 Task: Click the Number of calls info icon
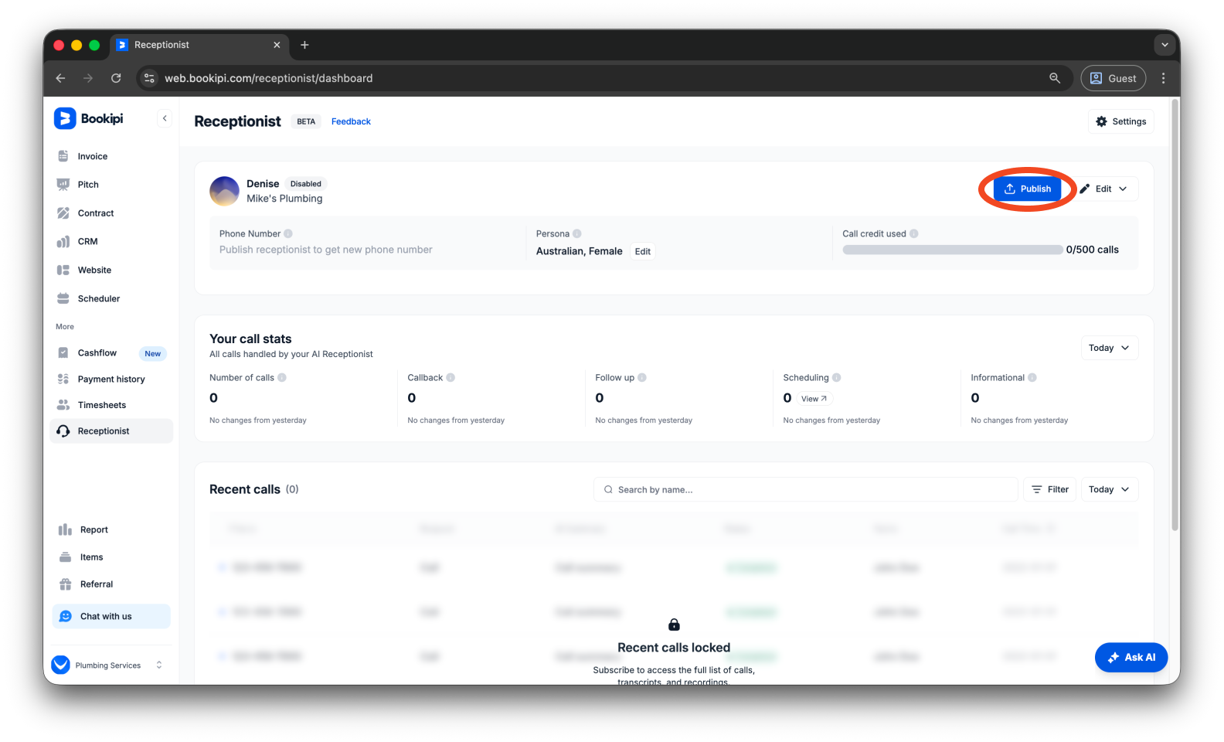(x=282, y=378)
